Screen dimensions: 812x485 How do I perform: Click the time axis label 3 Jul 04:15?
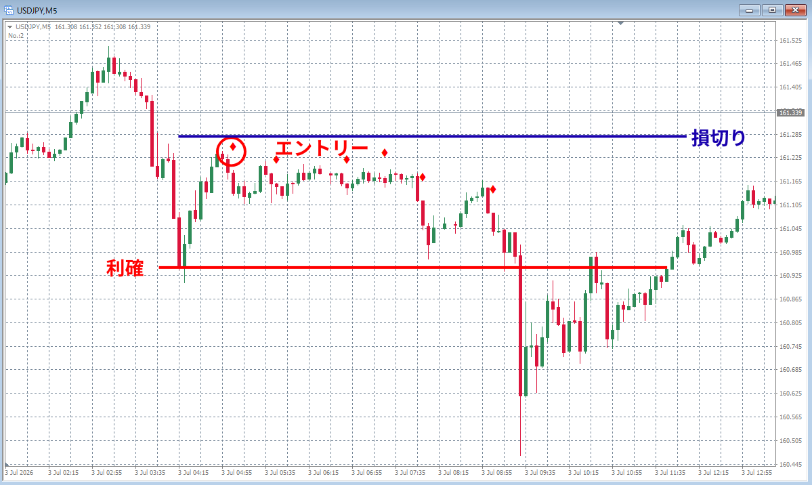[x=194, y=473]
